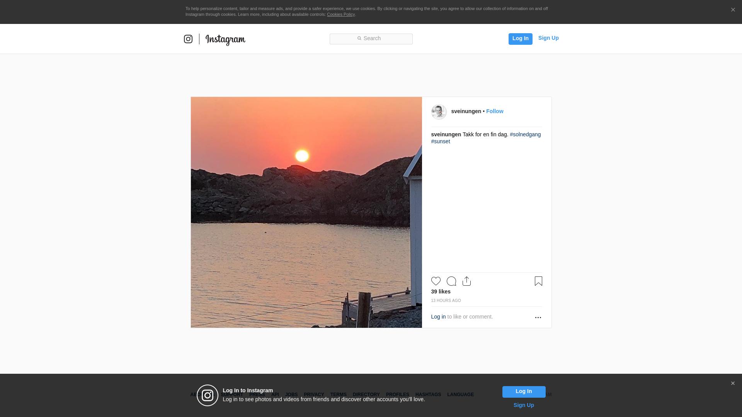Image resolution: width=742 pixels, height=417 pixels.
Task: Dismiss the cookie notice banner
Action: (x=733, y=10)
